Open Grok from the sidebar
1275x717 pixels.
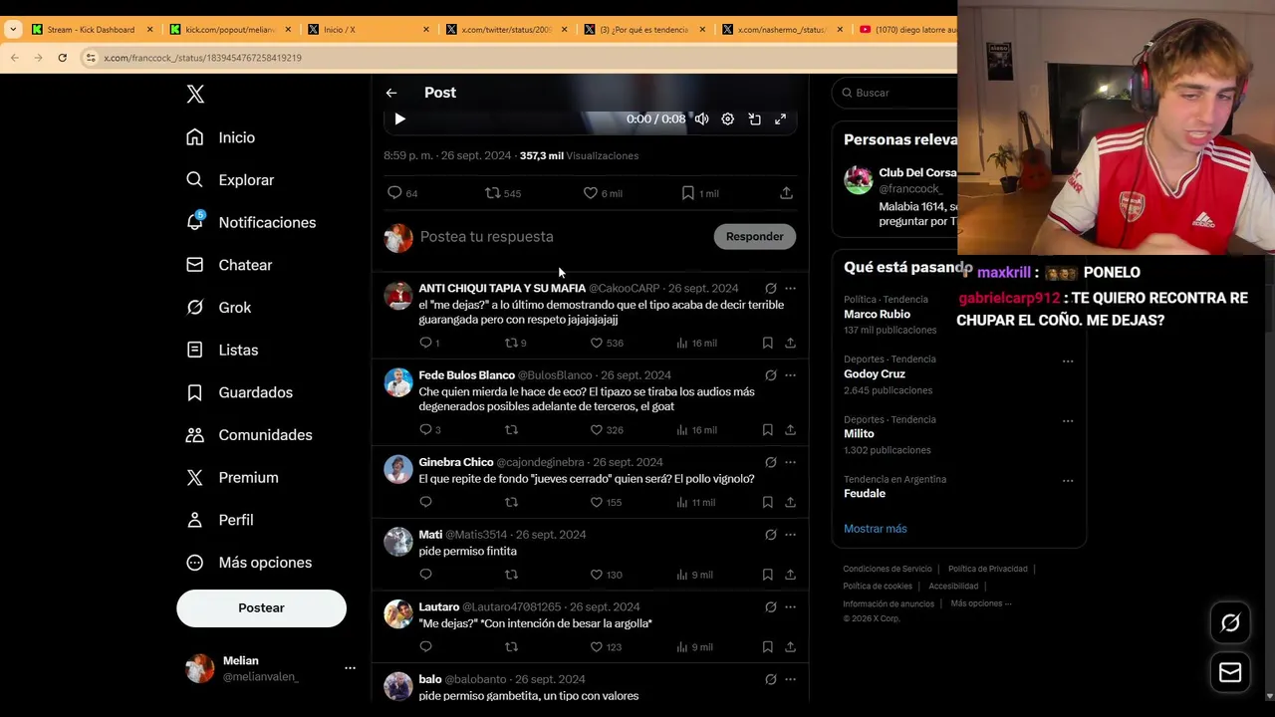[219, 308]
